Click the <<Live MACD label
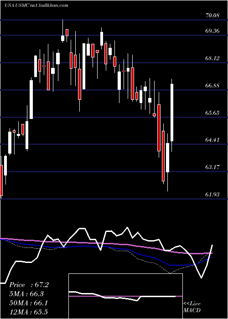The width and height of the screenshot is (228, 319). tap(192, 307)
